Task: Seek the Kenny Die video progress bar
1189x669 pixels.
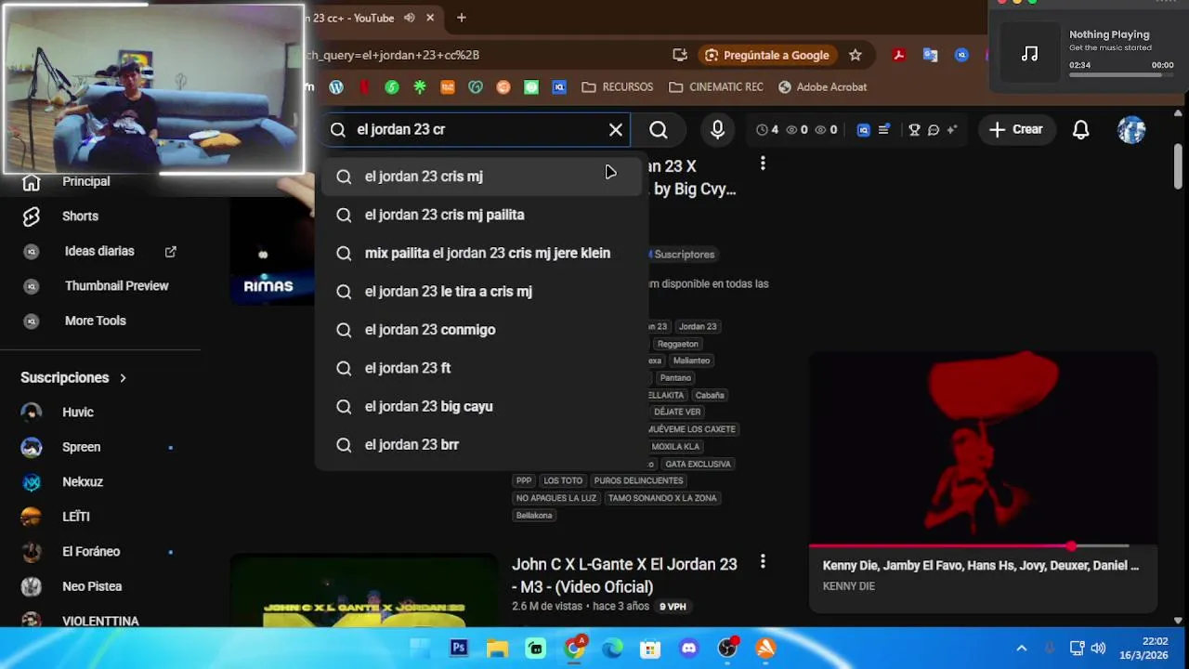Action: 969,546
